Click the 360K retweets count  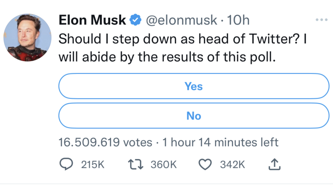tap(164, 164)
